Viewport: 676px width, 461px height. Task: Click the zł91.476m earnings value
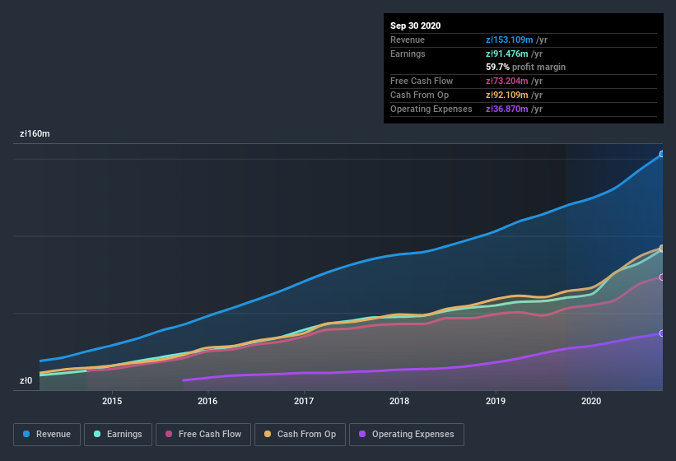[506, 54]
